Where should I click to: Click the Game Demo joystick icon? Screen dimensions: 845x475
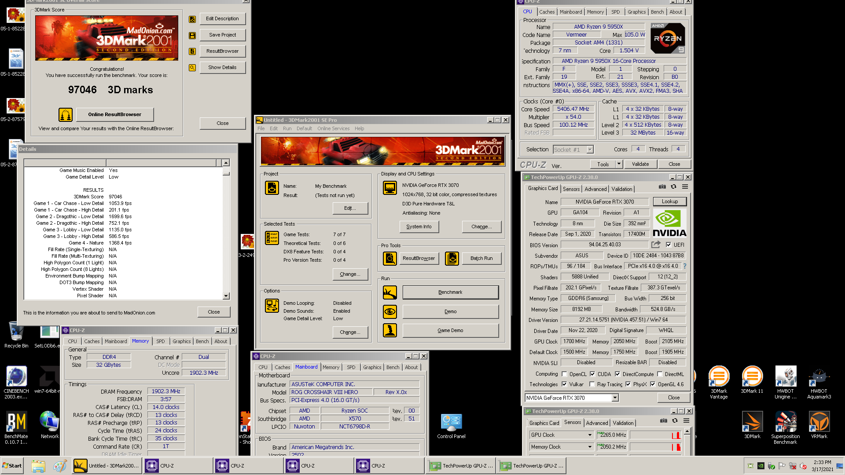click(x=389, y=330)
